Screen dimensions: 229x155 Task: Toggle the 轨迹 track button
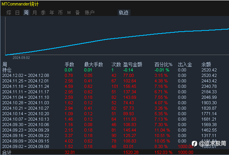coord(124,12)
